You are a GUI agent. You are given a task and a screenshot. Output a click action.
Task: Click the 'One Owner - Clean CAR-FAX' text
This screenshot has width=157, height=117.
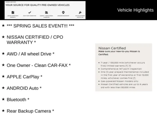39,65
